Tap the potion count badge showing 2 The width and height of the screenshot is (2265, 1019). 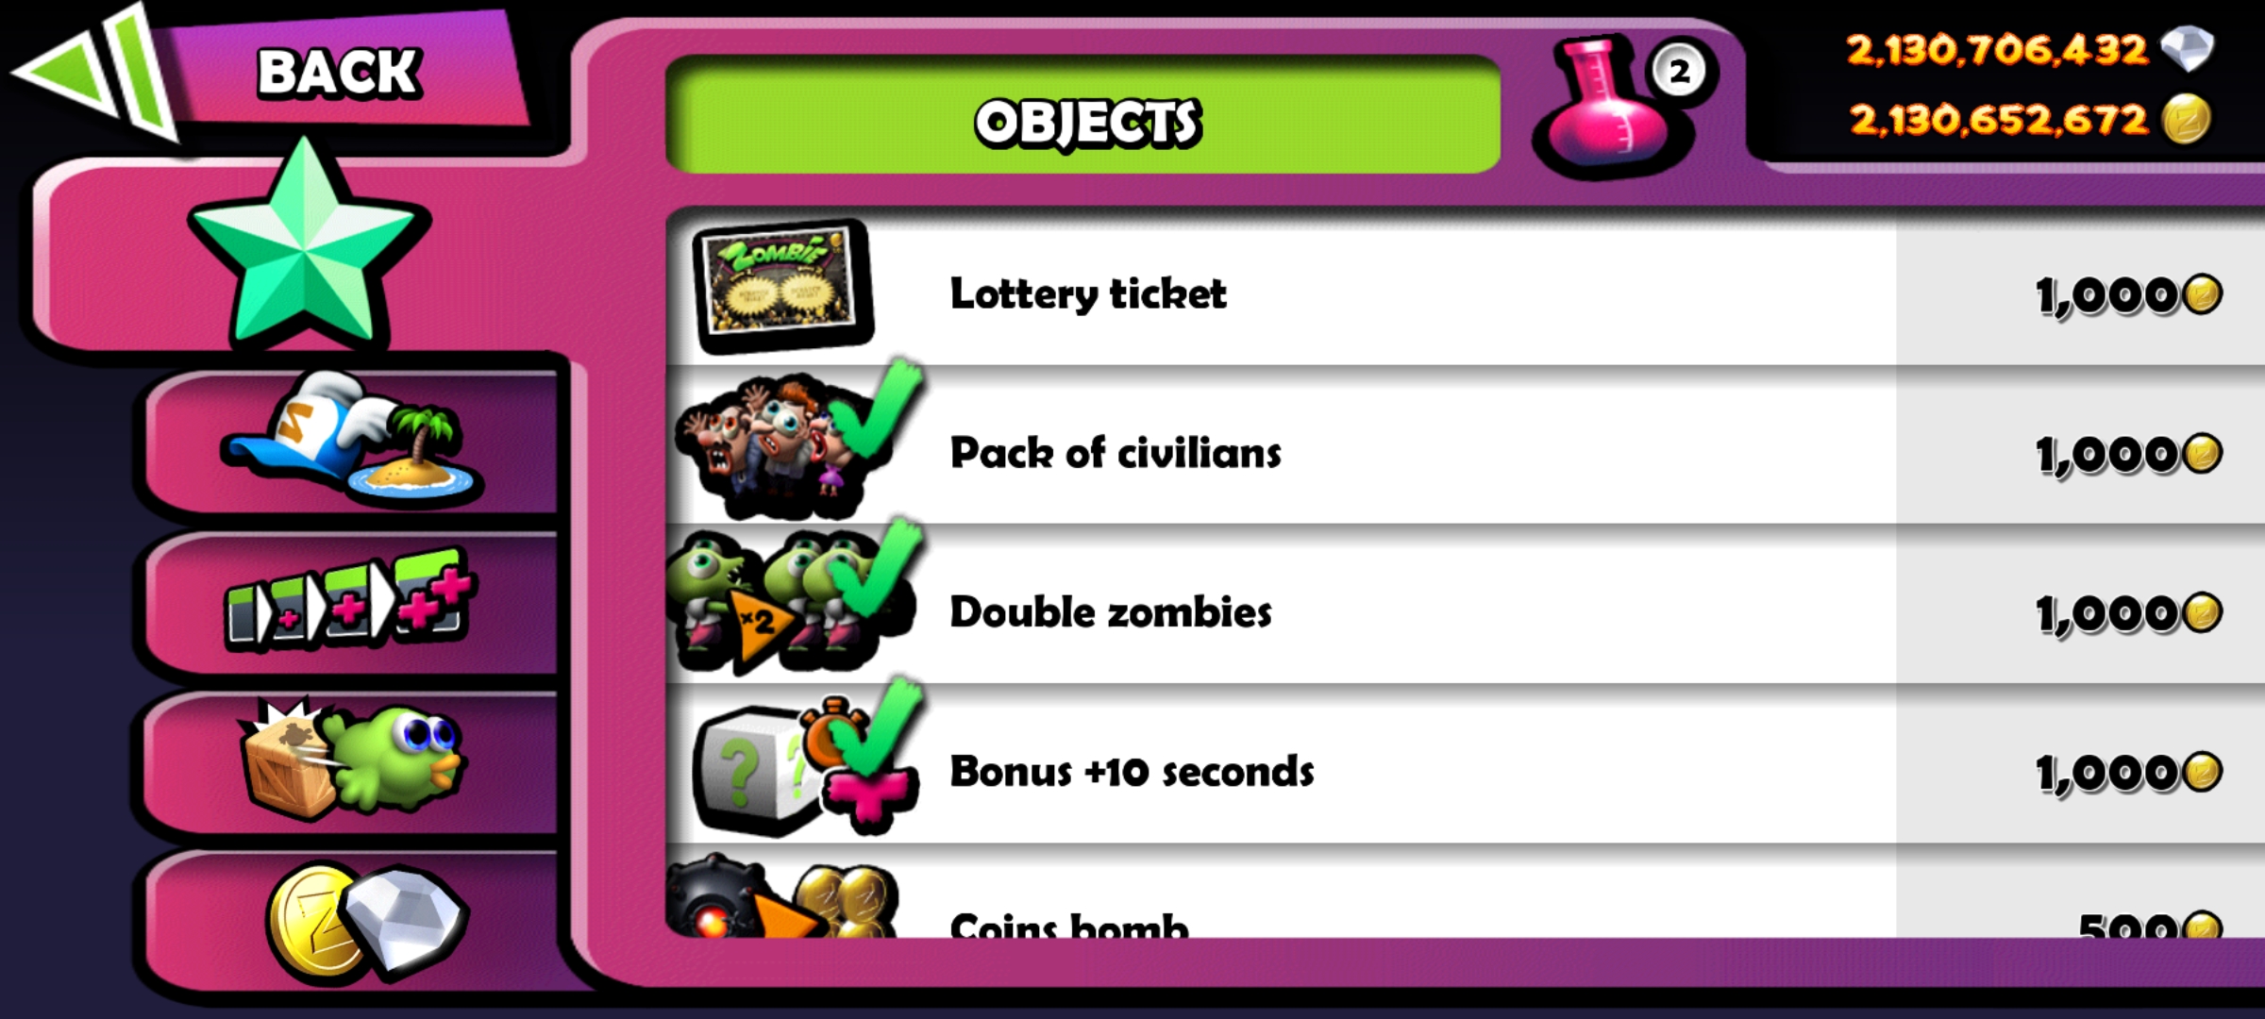tap(1679, 72)
